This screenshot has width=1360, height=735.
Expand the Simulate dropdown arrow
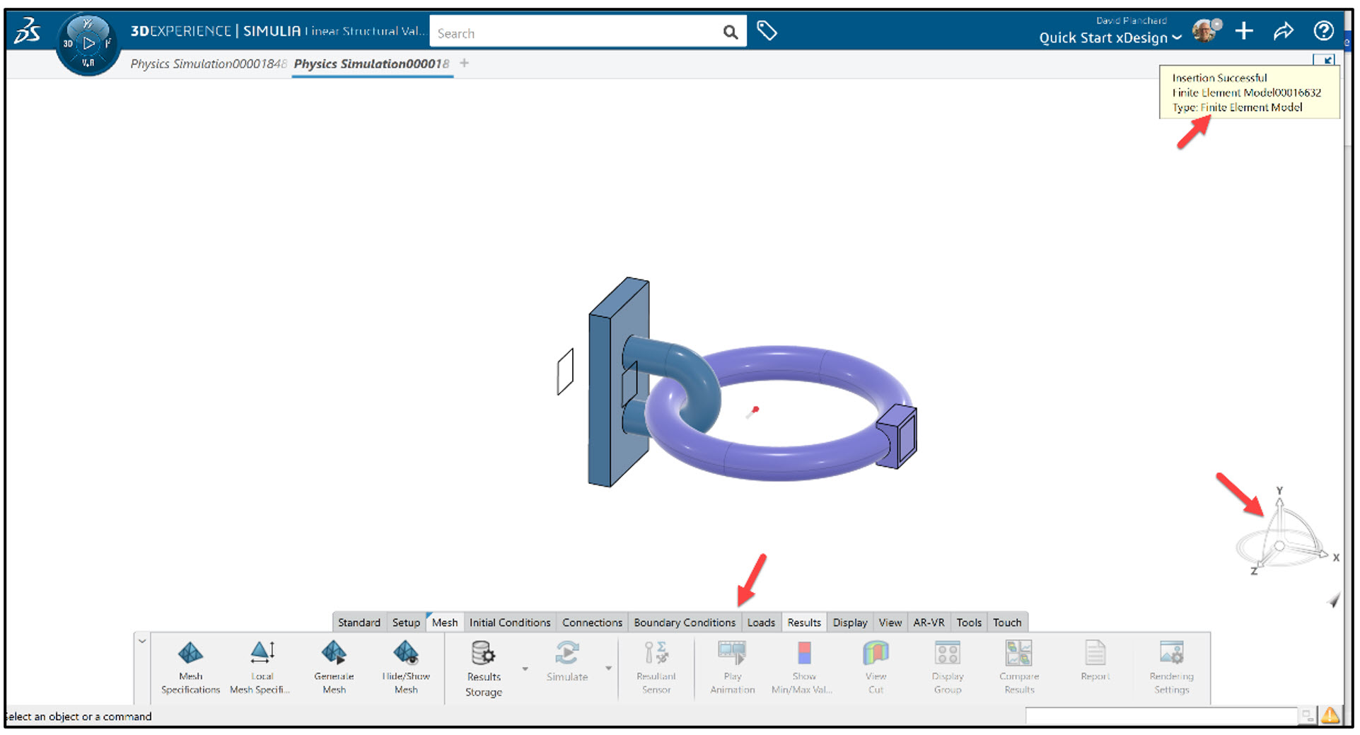tap(607, 669)
